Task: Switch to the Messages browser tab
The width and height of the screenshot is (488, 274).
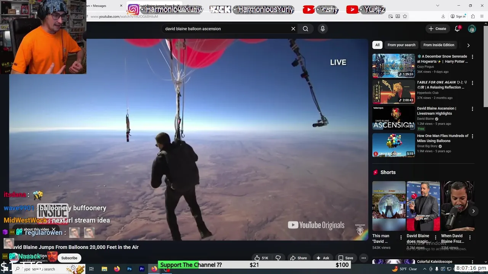Action: pyautogui.click(x=100, y=6)
